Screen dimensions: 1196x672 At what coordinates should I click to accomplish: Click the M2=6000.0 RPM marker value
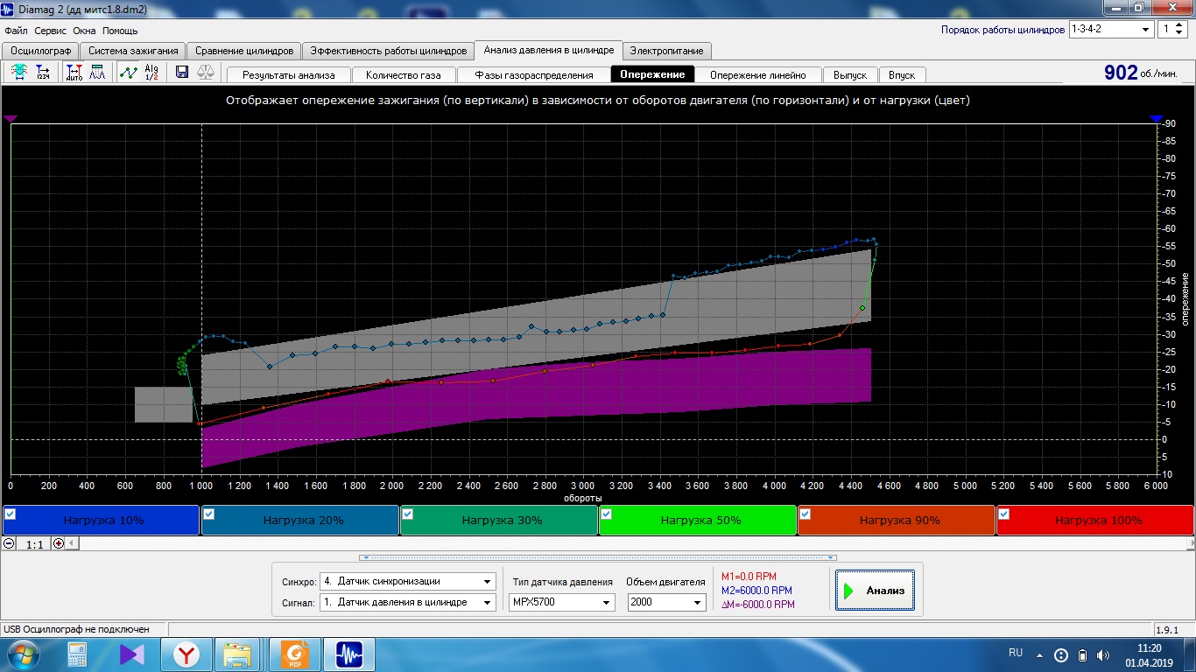click(x=756, y=591)
